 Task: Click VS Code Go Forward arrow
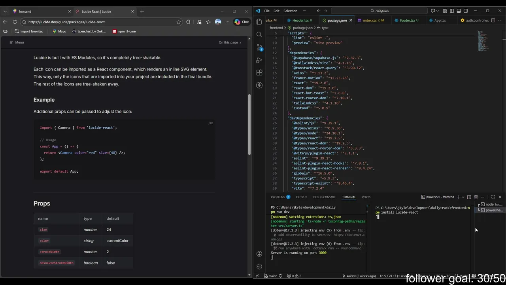pos(326,11)
